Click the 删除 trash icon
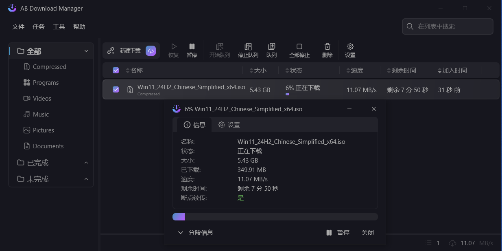This screenshot has height=251, width=502. 327,46
